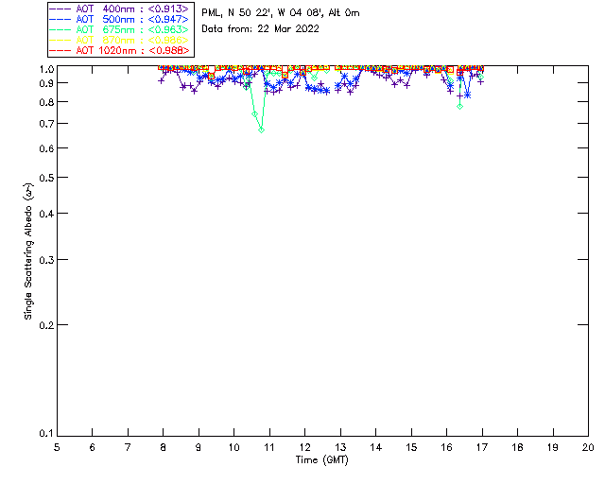Select the Data from: 22 Mar 2022 text

click(x=260, y=28)
